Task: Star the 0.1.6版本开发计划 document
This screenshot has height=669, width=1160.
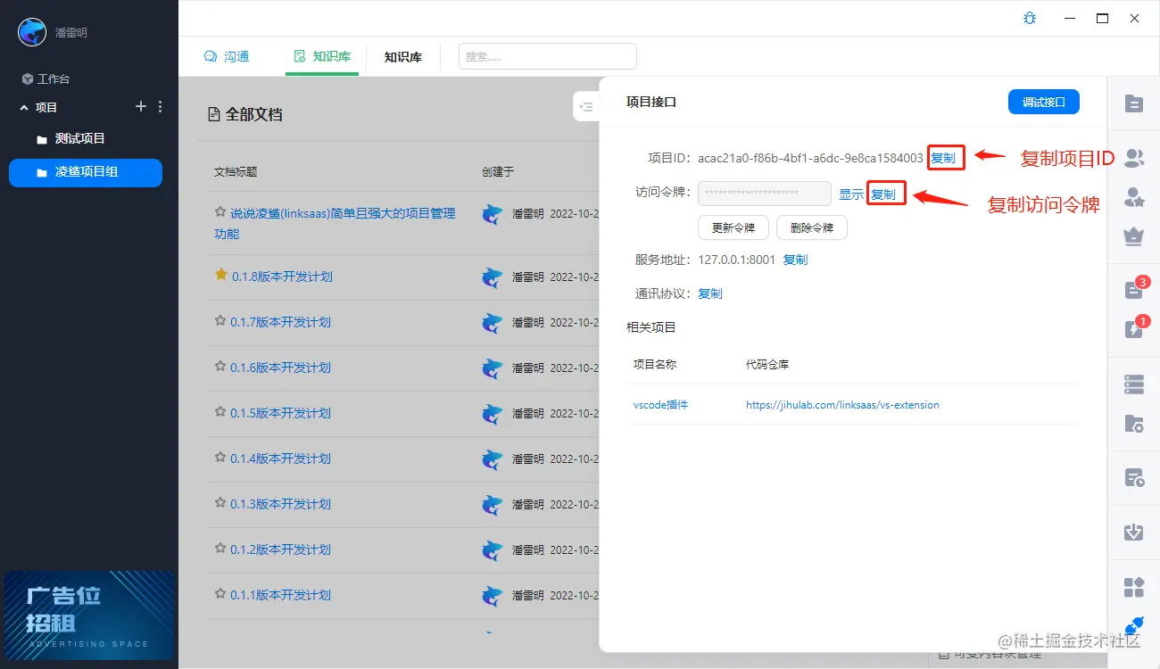Action: [x=220, y=366]
